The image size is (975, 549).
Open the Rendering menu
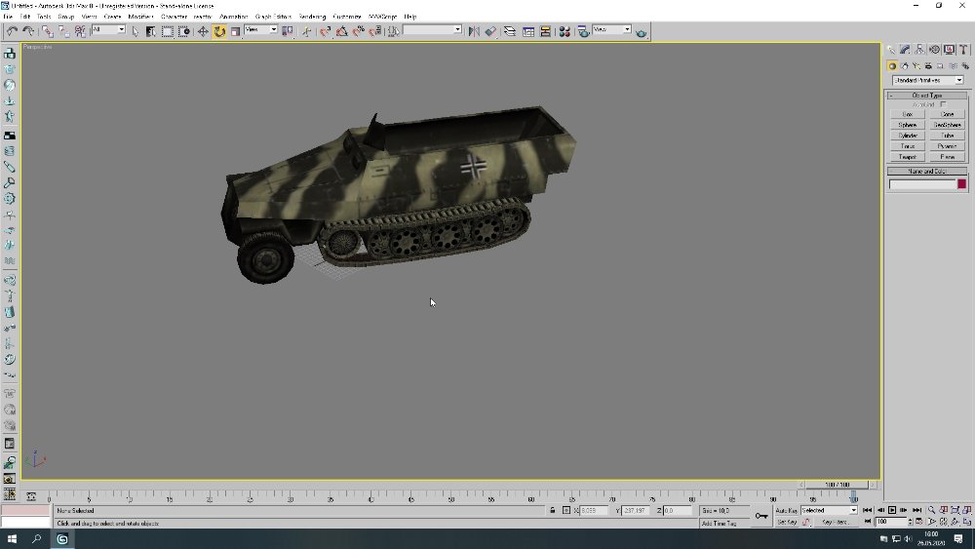coord(312,17)
